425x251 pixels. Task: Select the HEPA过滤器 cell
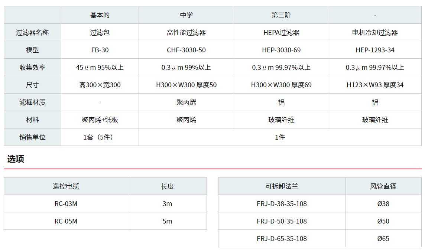click(x=281, y=33)
